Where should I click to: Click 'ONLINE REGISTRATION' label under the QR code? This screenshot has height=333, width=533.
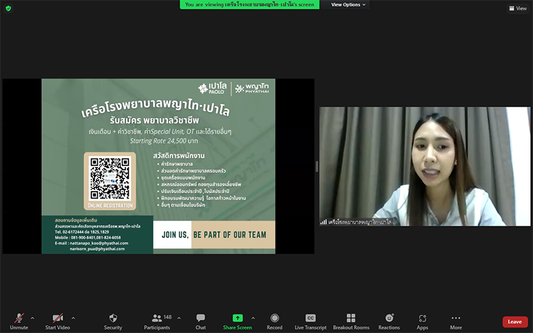pos(110,205)
